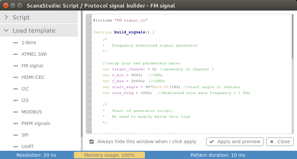Screen dimensions: 297x159
Task: Click the code editor vertical scrollbar
Action: pos(292,37)
